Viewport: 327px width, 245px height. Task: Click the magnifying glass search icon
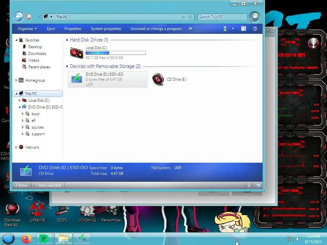click(x=255, y=17)
